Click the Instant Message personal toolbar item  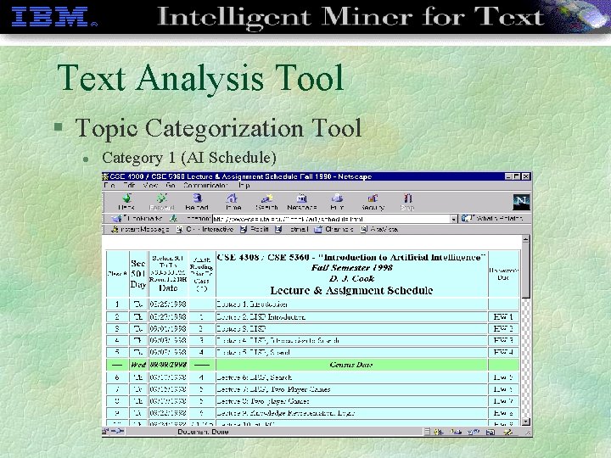click(x=140, y=229)
